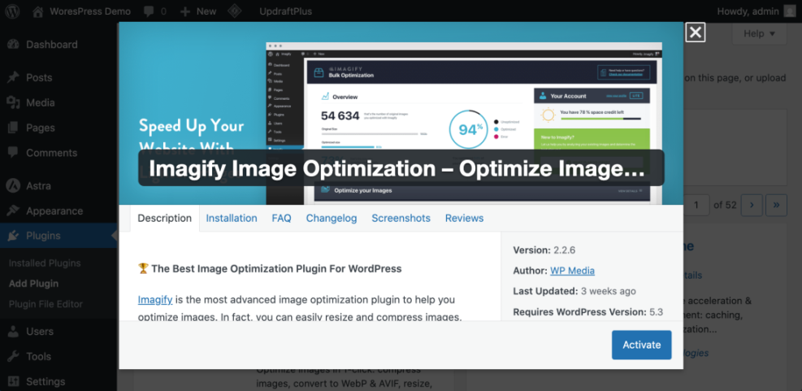The height and width of the screenshot is (391, 802).
Task: Open the Imagify link in description
Action: pos(155,299)
